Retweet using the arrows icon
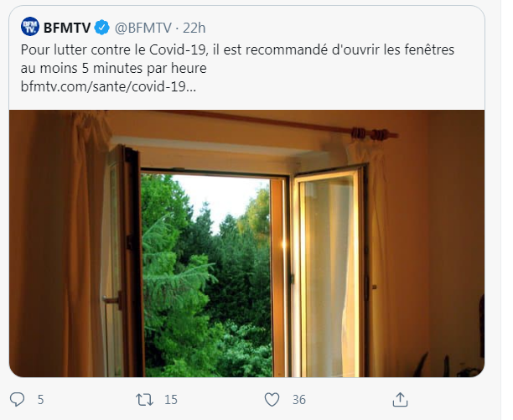Screen dimensions: 513x420 (x=144, y=400)
